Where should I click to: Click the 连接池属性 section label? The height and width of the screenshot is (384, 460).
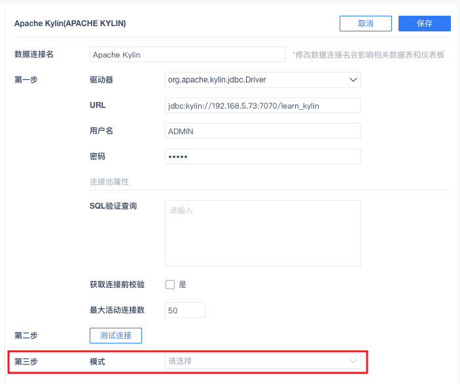pos(109,182)
